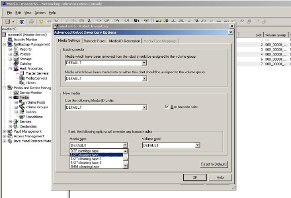Click the Master Servers icon in tree
Image resolution: width=291 pixels, height=198 pixels.
22,73
